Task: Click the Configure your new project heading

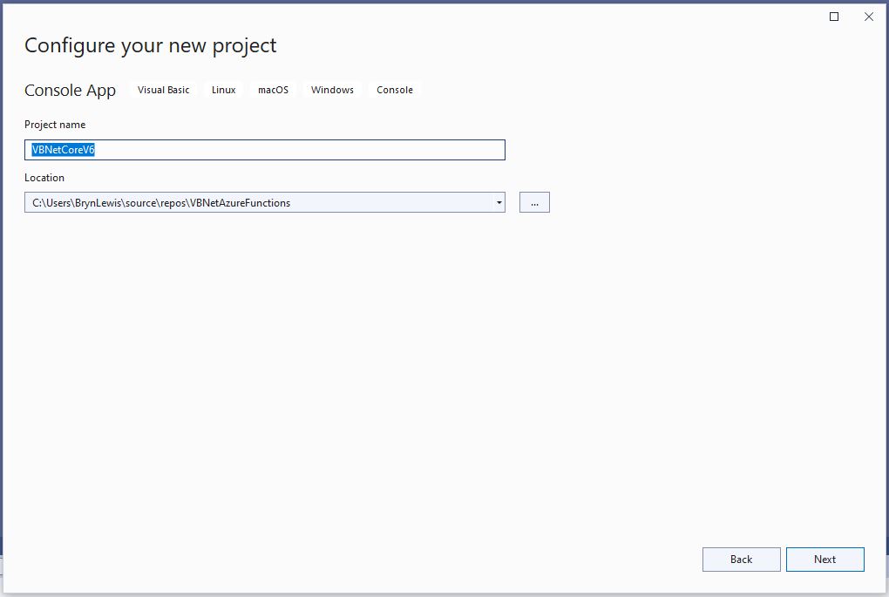Action: (x=150, y=45)
